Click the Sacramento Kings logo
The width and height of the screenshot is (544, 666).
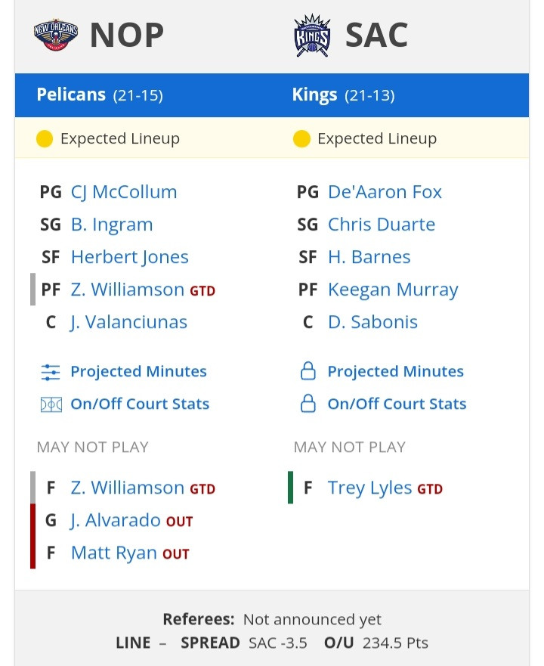312,36
